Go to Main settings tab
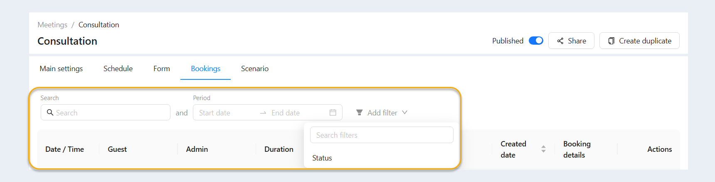The image size is (715, 182). click(x=61, y=69)
